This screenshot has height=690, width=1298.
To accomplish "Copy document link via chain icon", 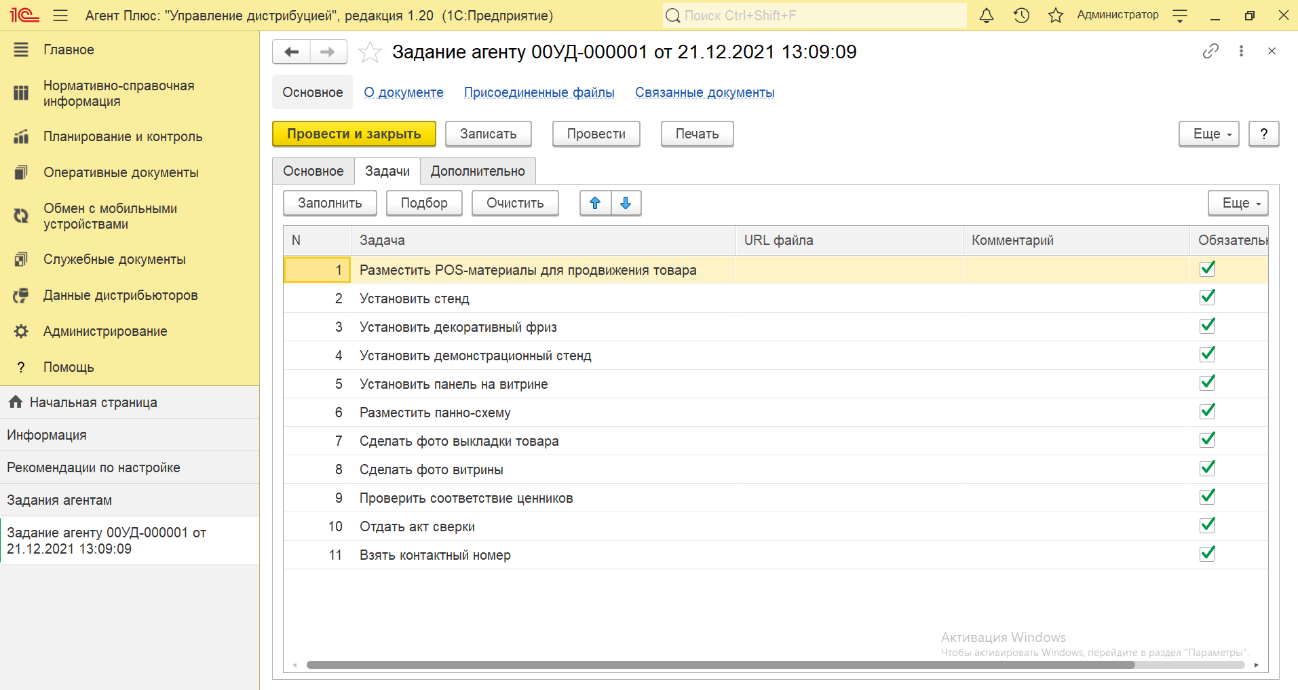I will (1210, 52).
